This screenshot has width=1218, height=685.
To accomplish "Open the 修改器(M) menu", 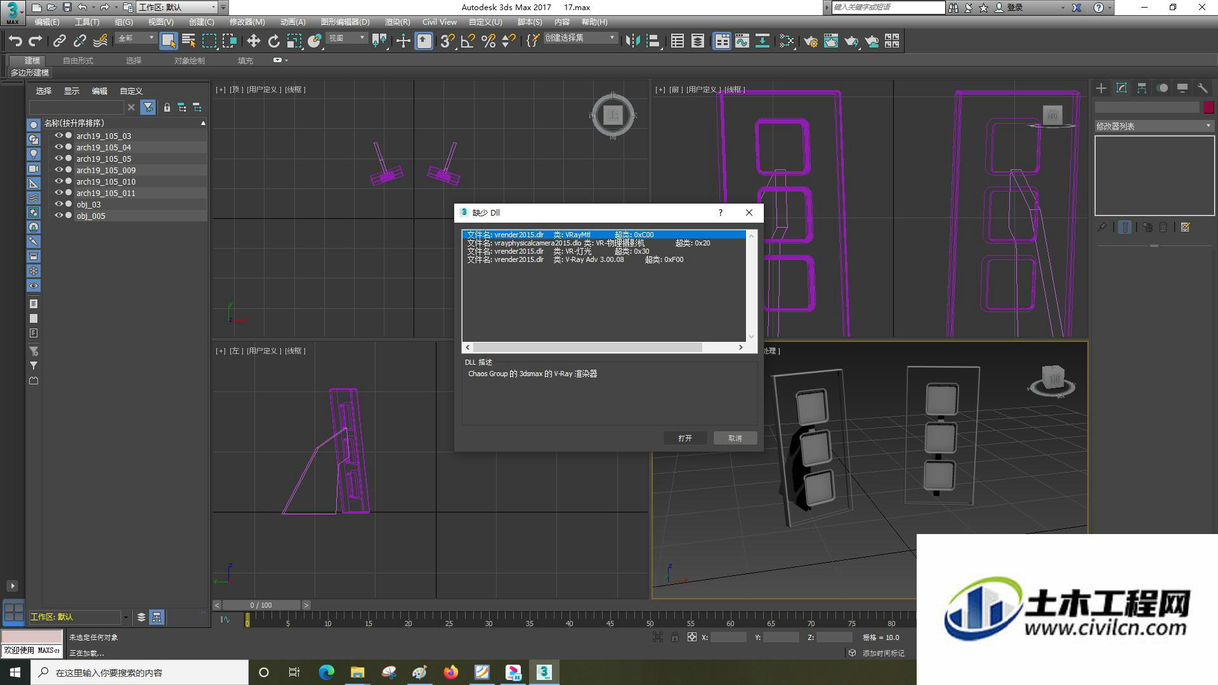I will 247,22.
